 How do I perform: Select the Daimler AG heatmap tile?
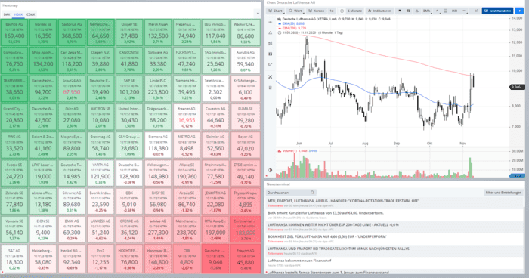tap(215, 145)
